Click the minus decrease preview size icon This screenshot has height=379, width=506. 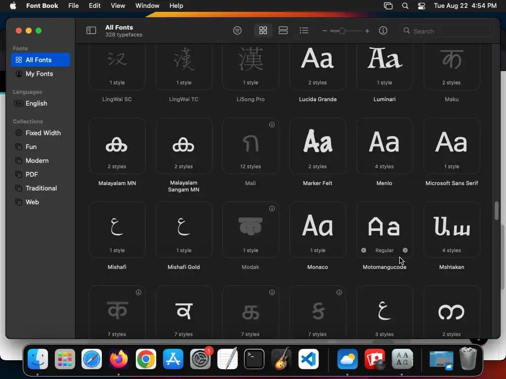click(325, 31)
